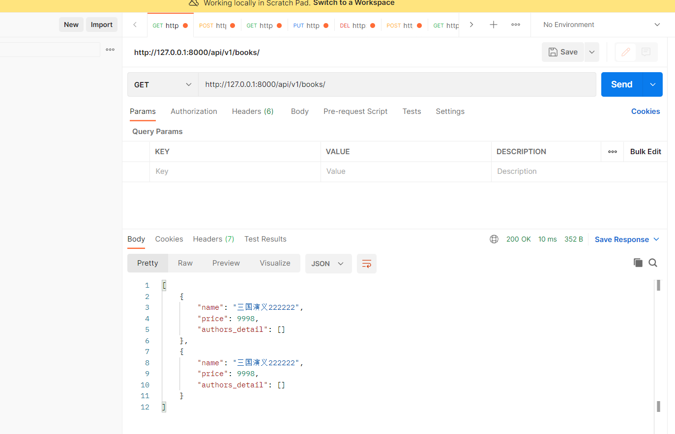
Task: Click the 352 B response size
Action: (573, 239)
